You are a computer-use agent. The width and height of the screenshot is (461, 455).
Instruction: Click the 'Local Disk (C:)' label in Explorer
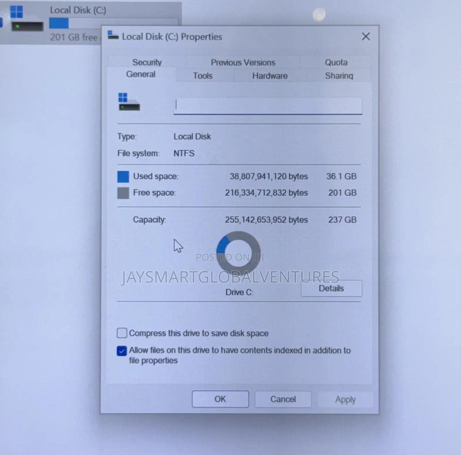click(x=78, y=10)
